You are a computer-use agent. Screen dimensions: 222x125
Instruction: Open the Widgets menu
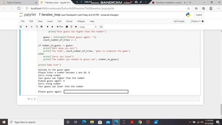(x=81, y=21)
